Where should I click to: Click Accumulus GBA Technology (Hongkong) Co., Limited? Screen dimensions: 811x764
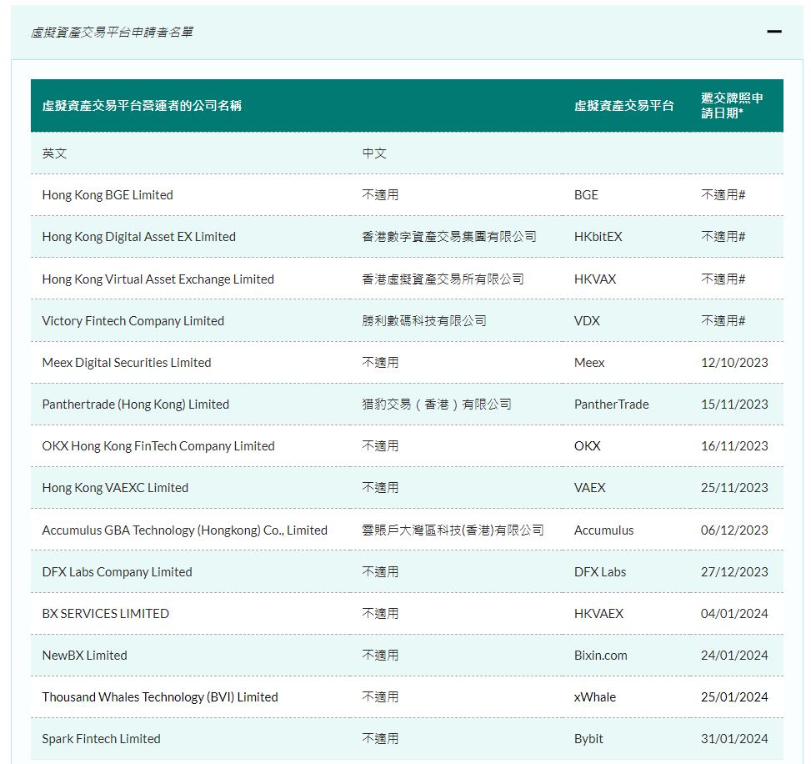coord(184,530)
